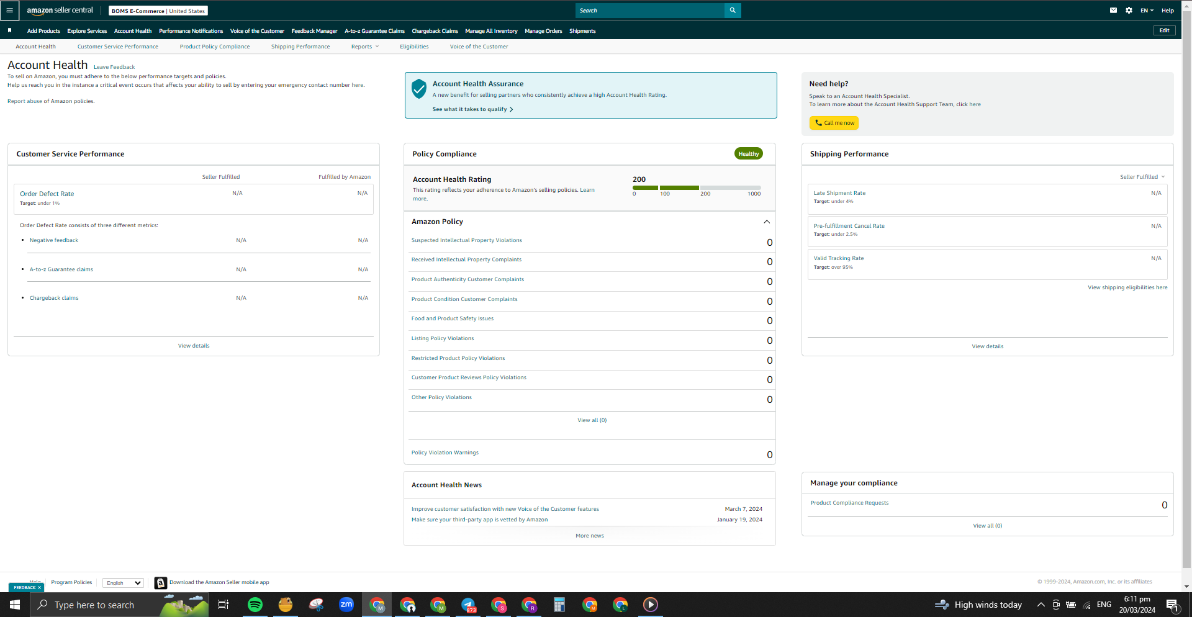Open the Program Policies footer link

point(71,582)
